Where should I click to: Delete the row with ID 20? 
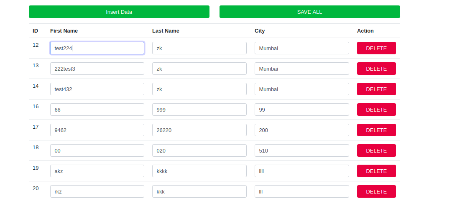click(x=376, y=191)
